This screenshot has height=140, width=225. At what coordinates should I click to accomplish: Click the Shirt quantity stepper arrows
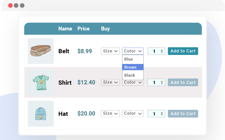(x=162, y=83)
